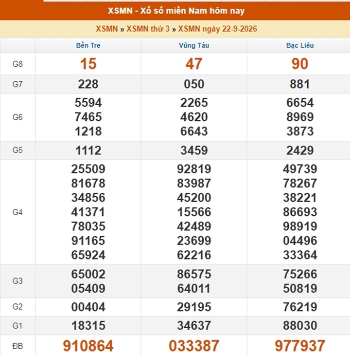The height and width of the screenshot is (355, 350).
Task: Select Bến Tre G8 result 15
Action: click(88, 64)
